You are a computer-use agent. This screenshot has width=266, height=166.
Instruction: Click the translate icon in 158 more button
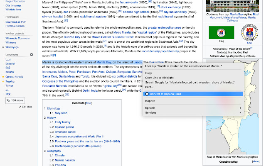8,100
